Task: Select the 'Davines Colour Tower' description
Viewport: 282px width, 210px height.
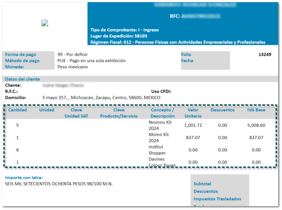Action: coord(162,162)
